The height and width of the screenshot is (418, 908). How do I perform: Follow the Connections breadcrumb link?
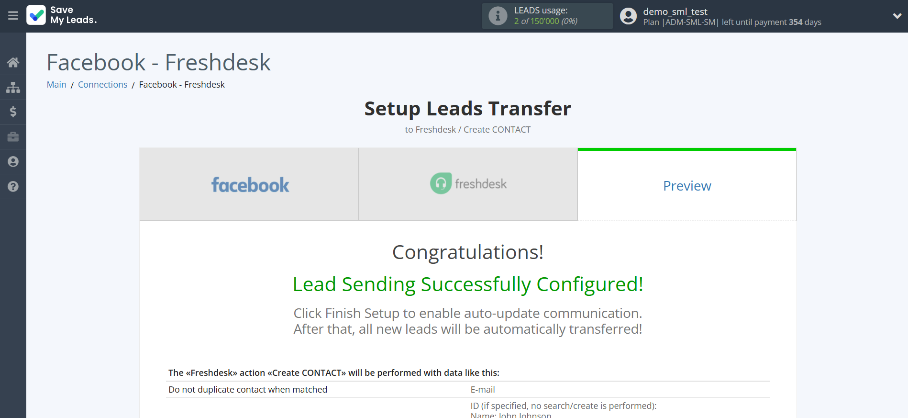pyautogui.click(x=102, y=85)
